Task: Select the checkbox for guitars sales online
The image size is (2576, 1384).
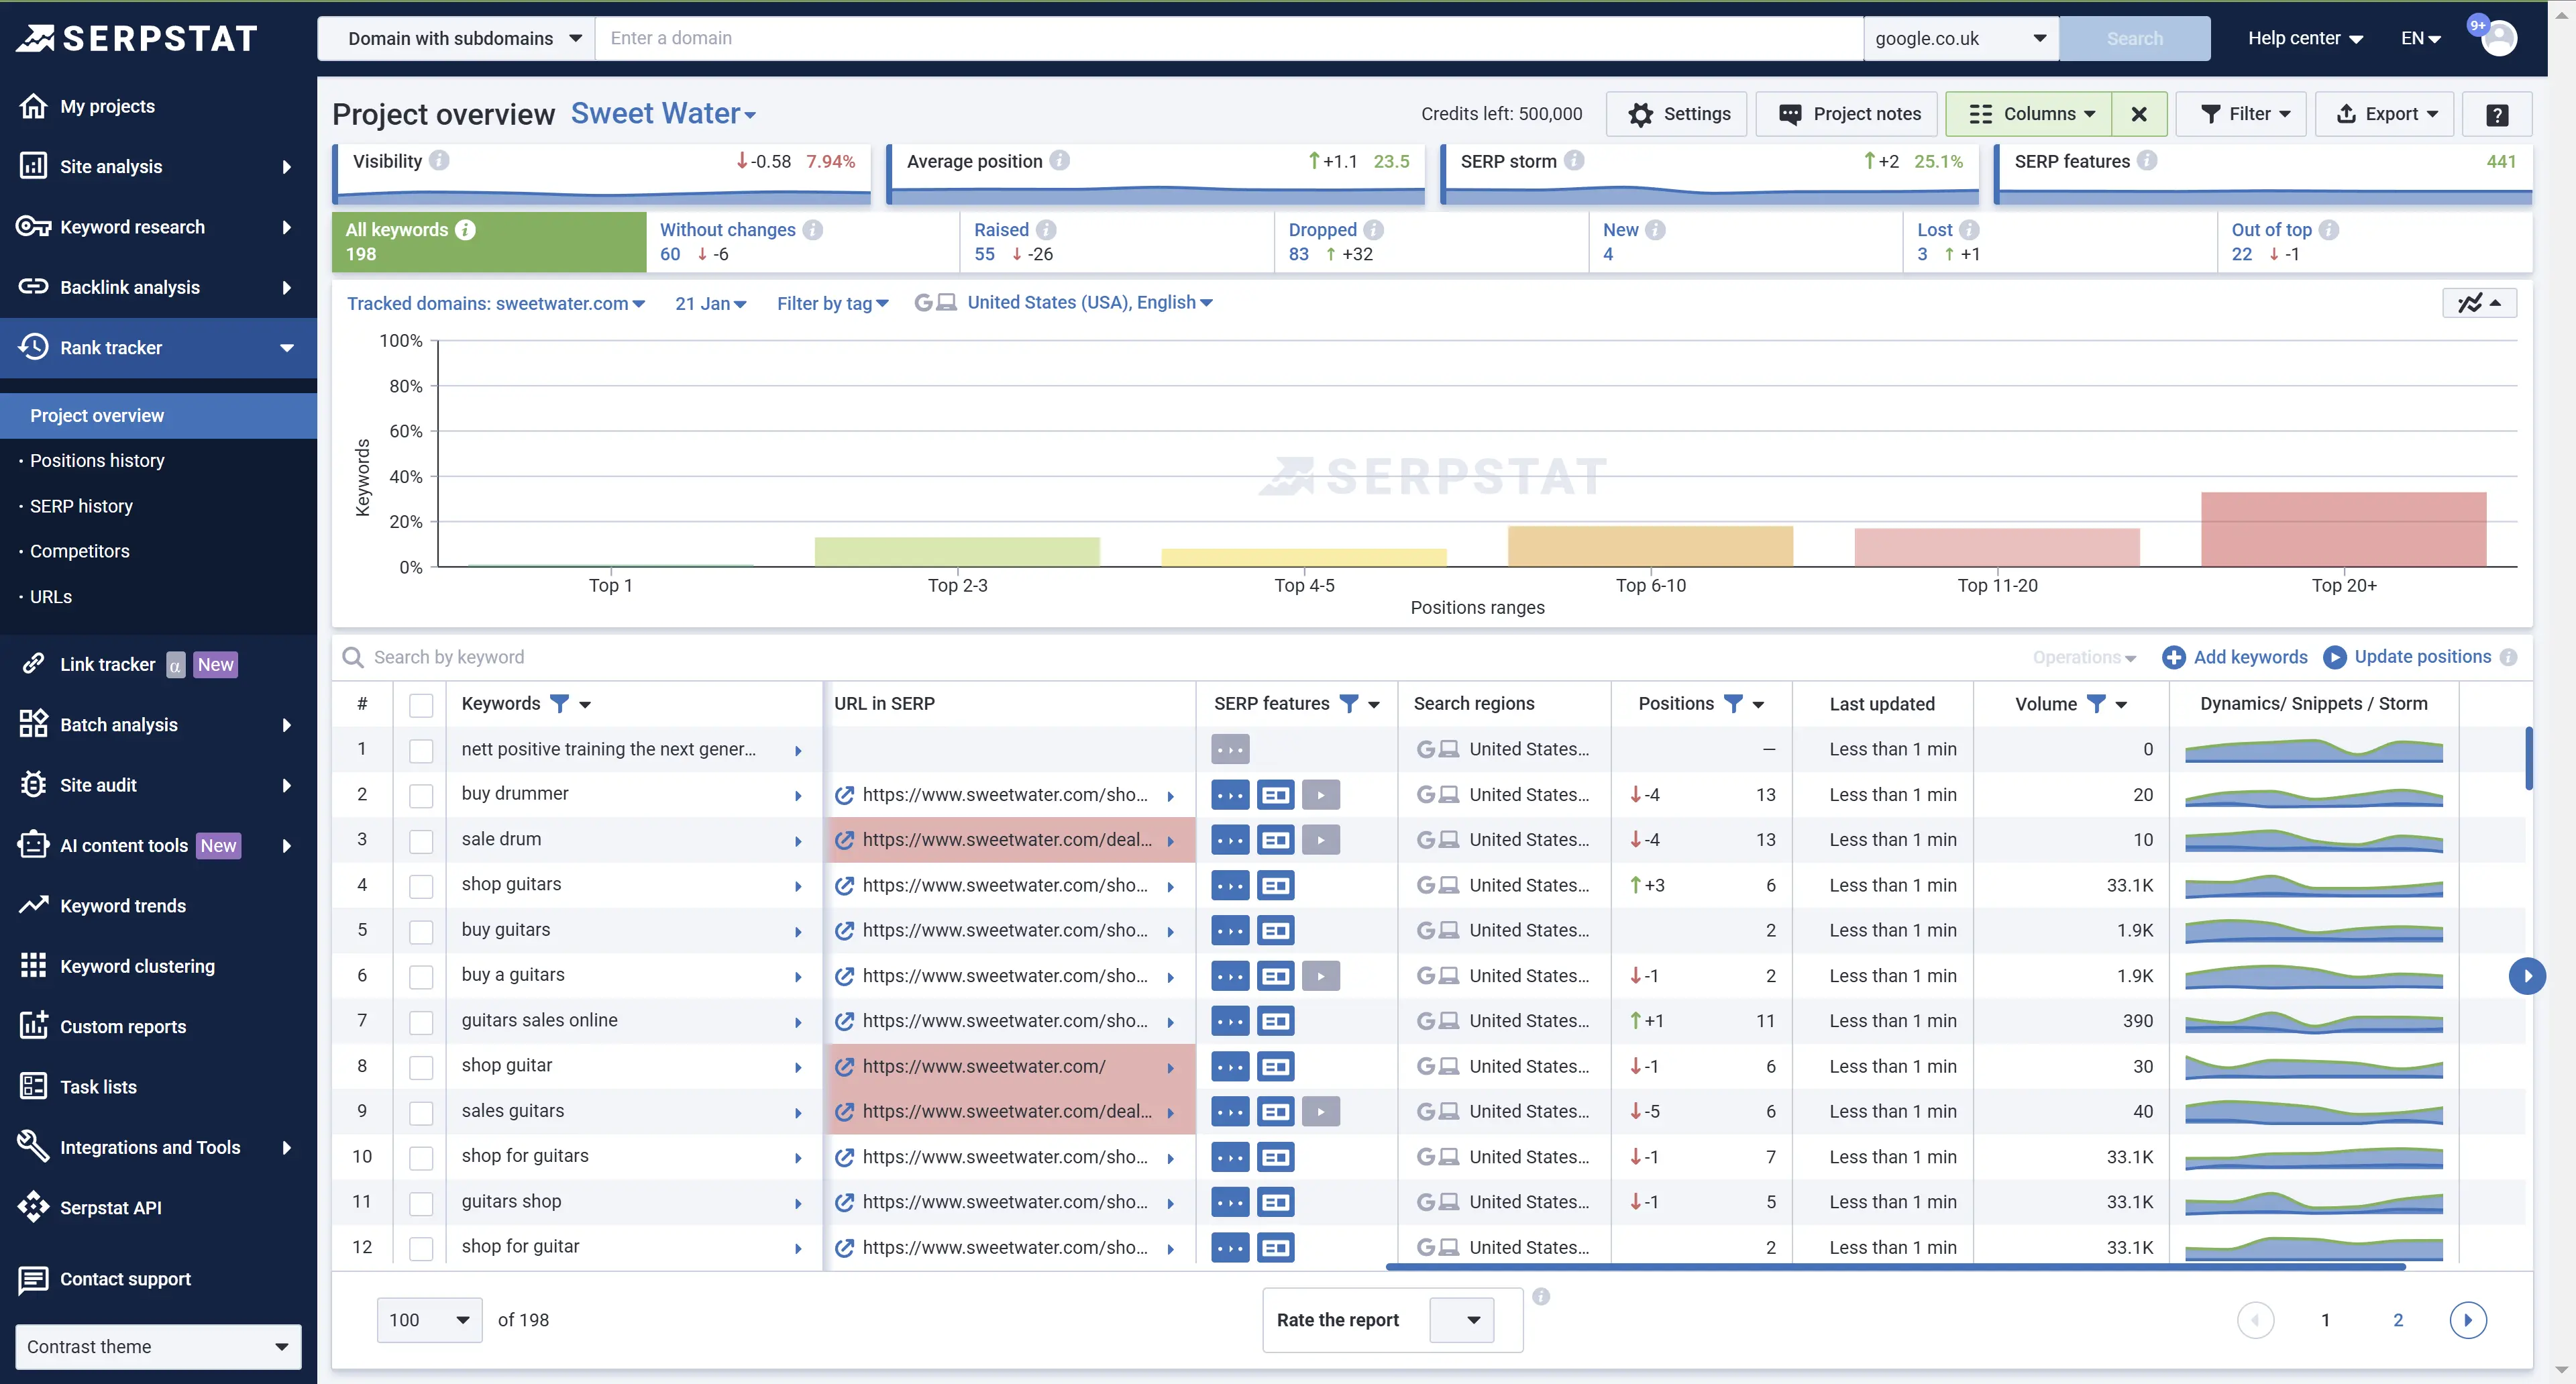Action: 421,1022
